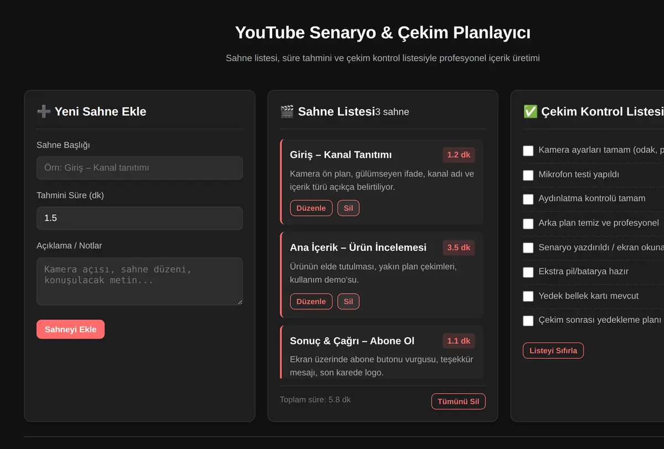
Task: Select the Ana İçerik – Ürün İncelemesi title
Action: [x=358, y=247]
